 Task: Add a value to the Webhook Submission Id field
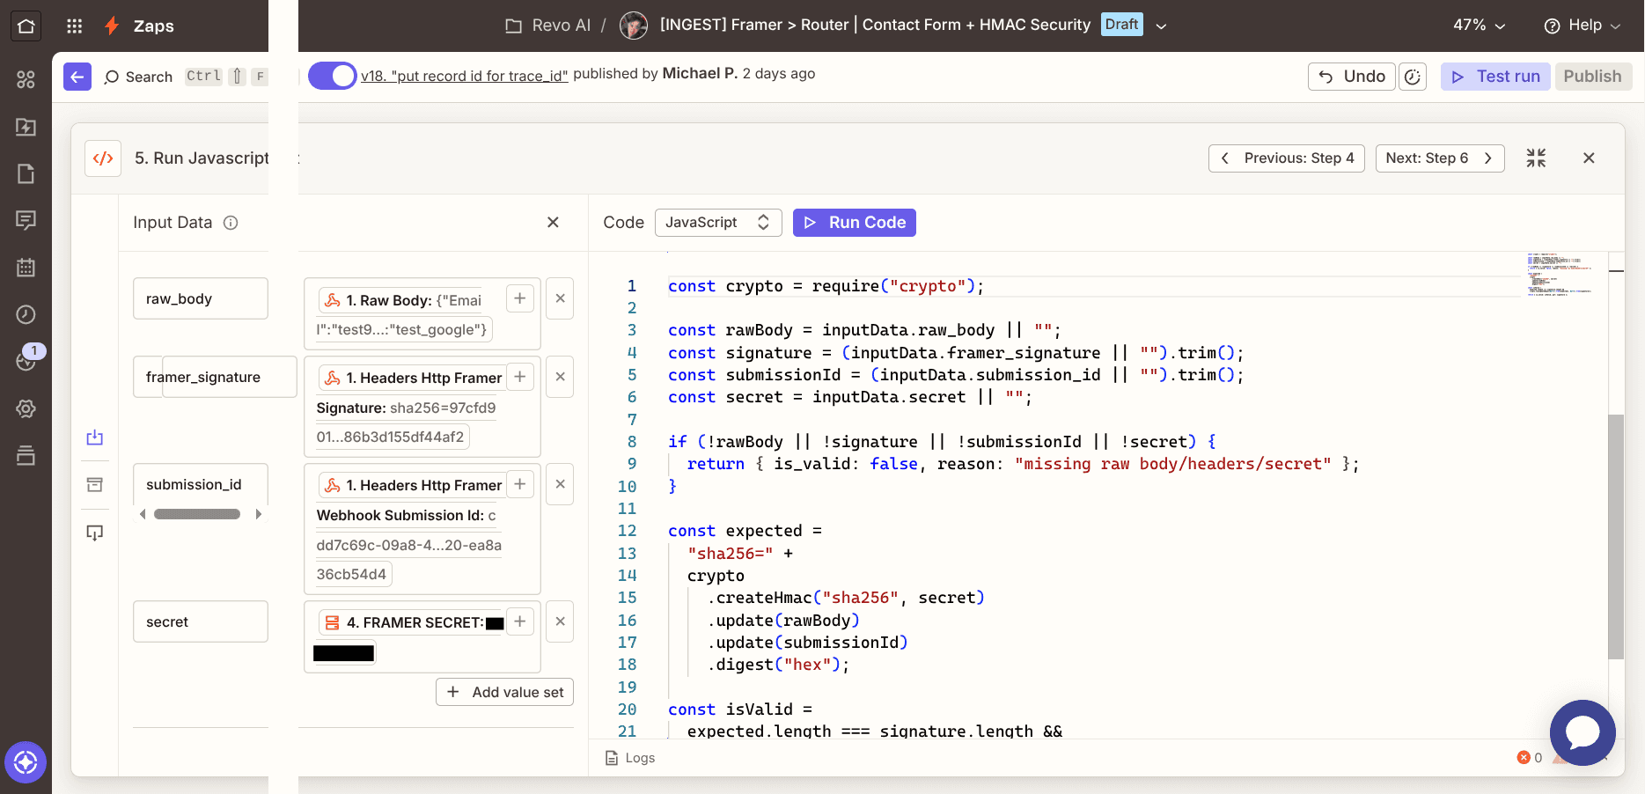point(520,484)
